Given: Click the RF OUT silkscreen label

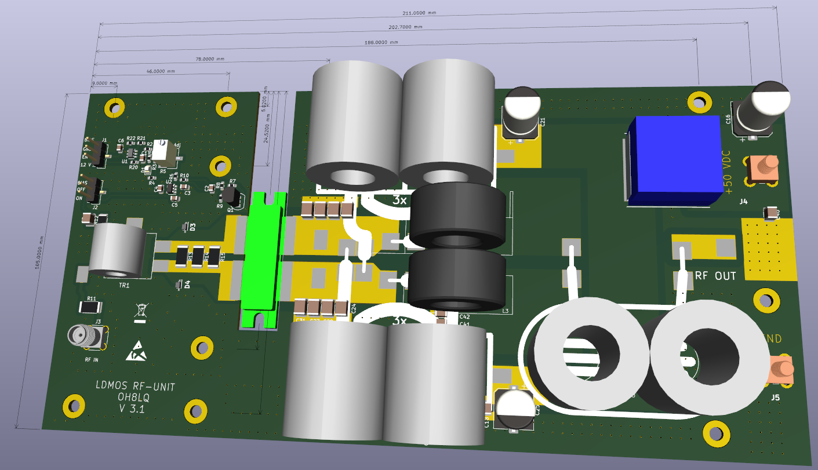Looking at the screenshot, I should [715, 276].
